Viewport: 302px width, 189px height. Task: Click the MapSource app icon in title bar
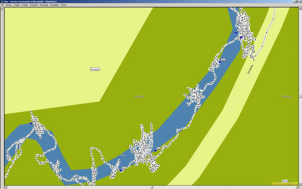point(2,2)
